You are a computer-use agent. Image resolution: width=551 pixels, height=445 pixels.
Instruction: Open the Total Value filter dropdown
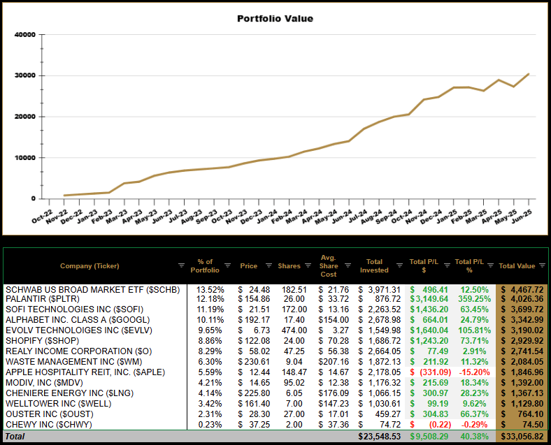click(542, 265)
